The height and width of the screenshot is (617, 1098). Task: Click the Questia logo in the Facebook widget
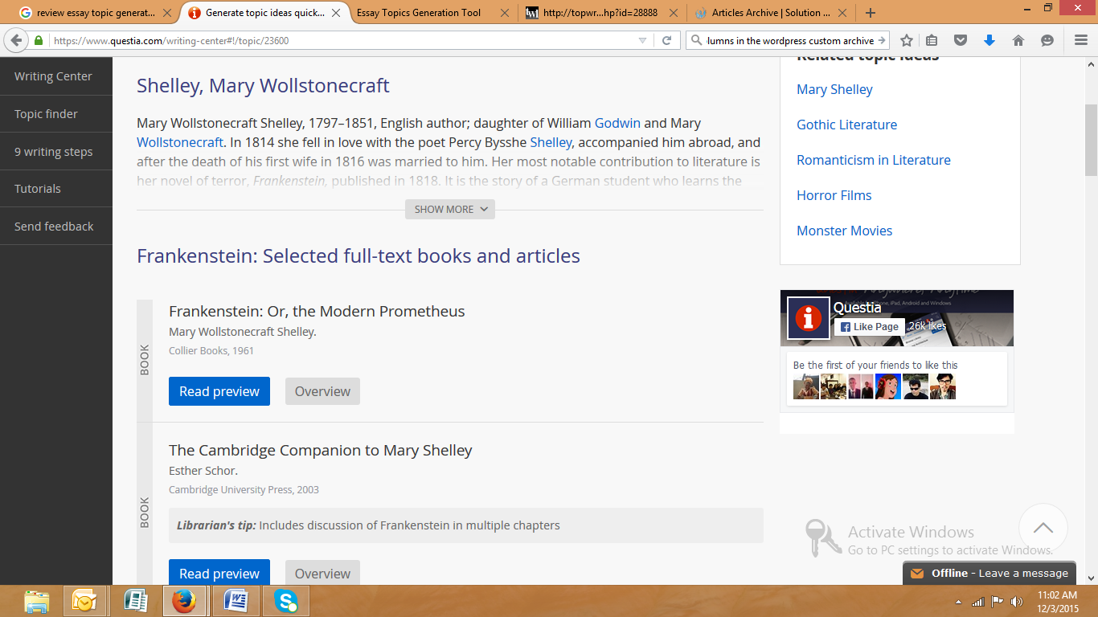point(808,318)
